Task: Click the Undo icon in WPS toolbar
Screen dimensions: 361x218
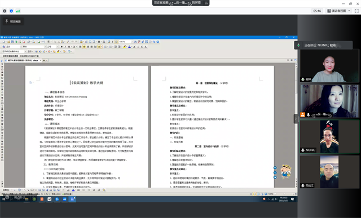Action: pos(73,42)
